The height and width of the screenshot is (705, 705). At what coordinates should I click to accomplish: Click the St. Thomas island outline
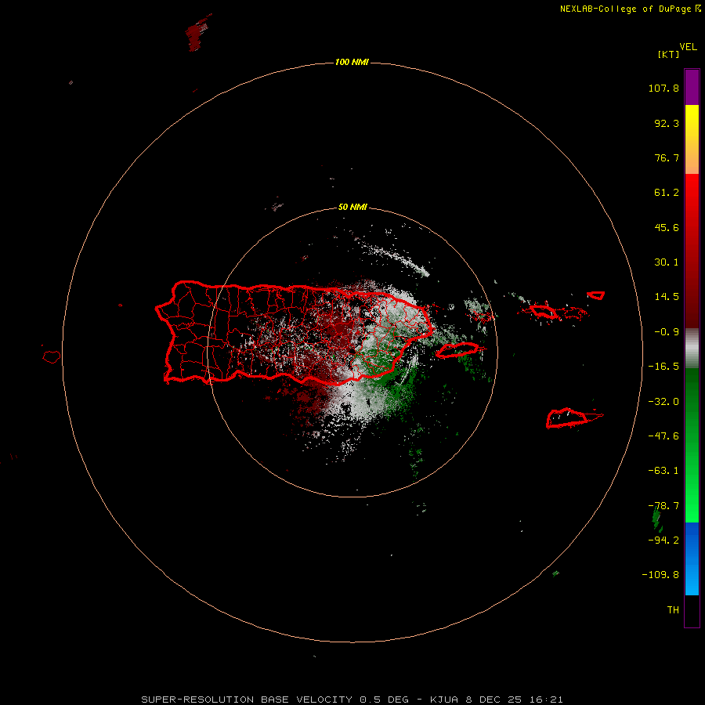click(543, 311)
